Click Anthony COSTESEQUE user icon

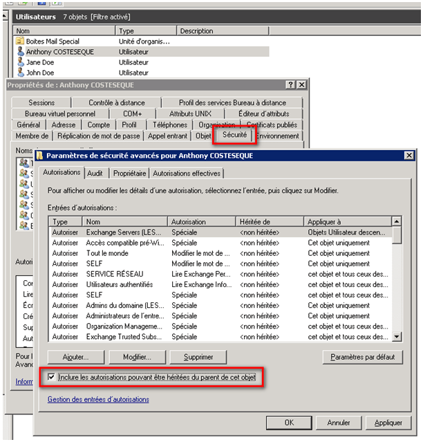click(21, 52)
